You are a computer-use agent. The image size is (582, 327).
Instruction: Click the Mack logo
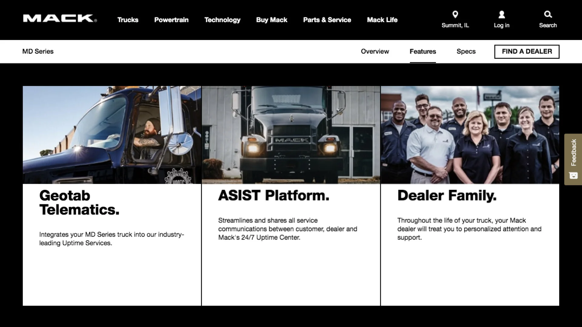click(x=60, y=18)
